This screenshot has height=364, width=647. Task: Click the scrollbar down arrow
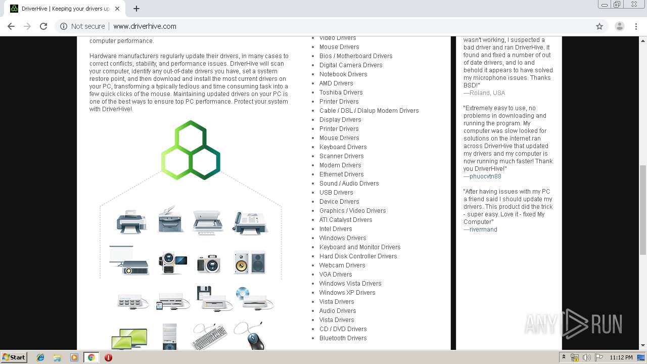(643, 346)
